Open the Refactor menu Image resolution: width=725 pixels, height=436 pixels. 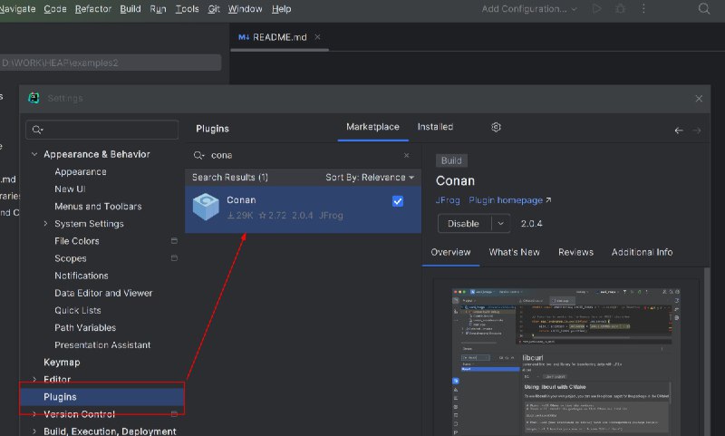[93, 9]
